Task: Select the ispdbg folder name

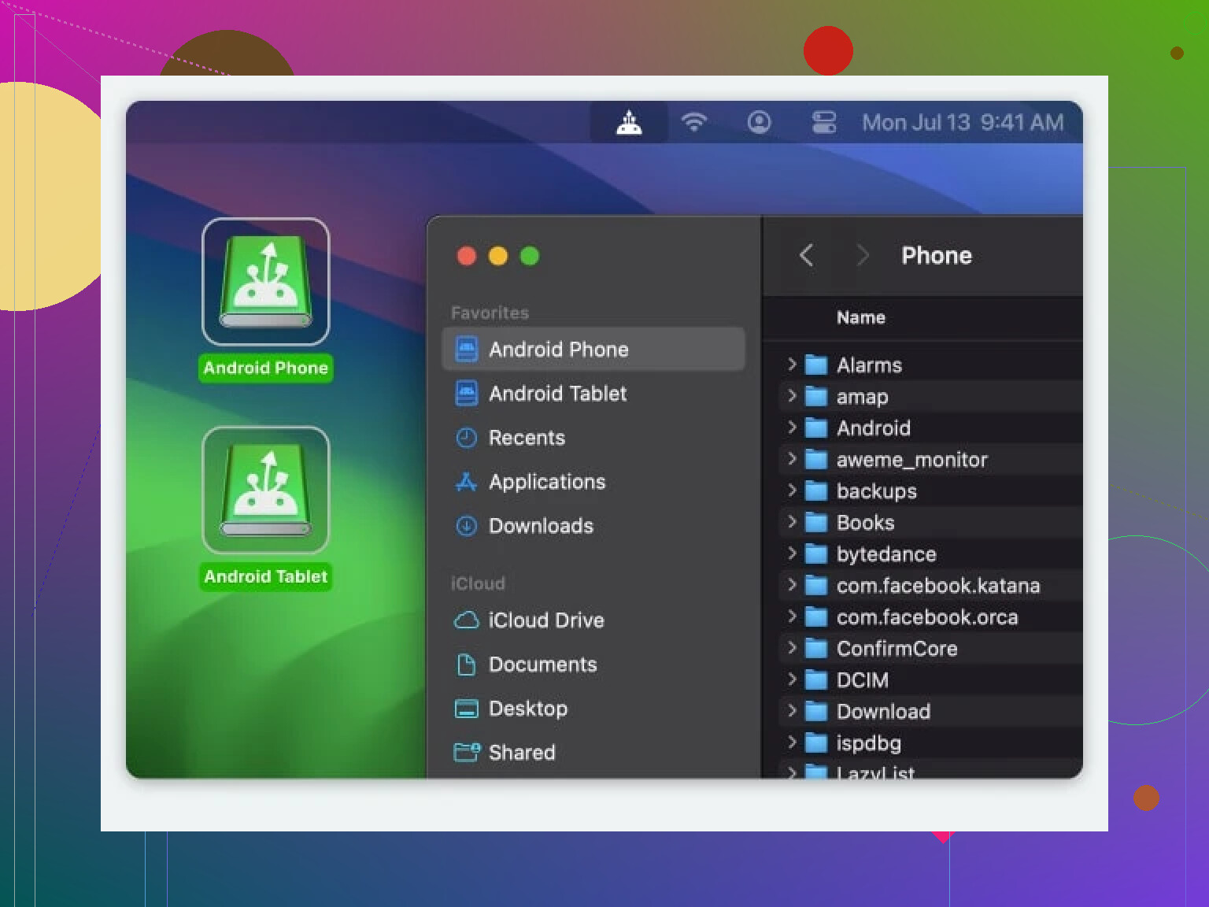Action: pyautogui.click(x=868, y=743)
